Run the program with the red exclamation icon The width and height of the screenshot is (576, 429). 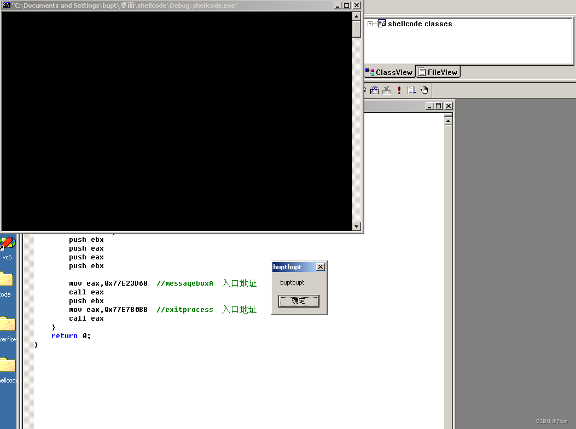point(399,90)
